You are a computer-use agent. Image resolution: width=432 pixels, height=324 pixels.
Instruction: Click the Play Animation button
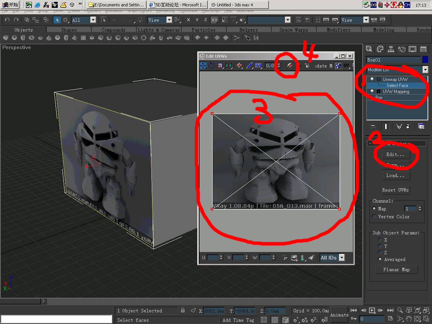372,310
